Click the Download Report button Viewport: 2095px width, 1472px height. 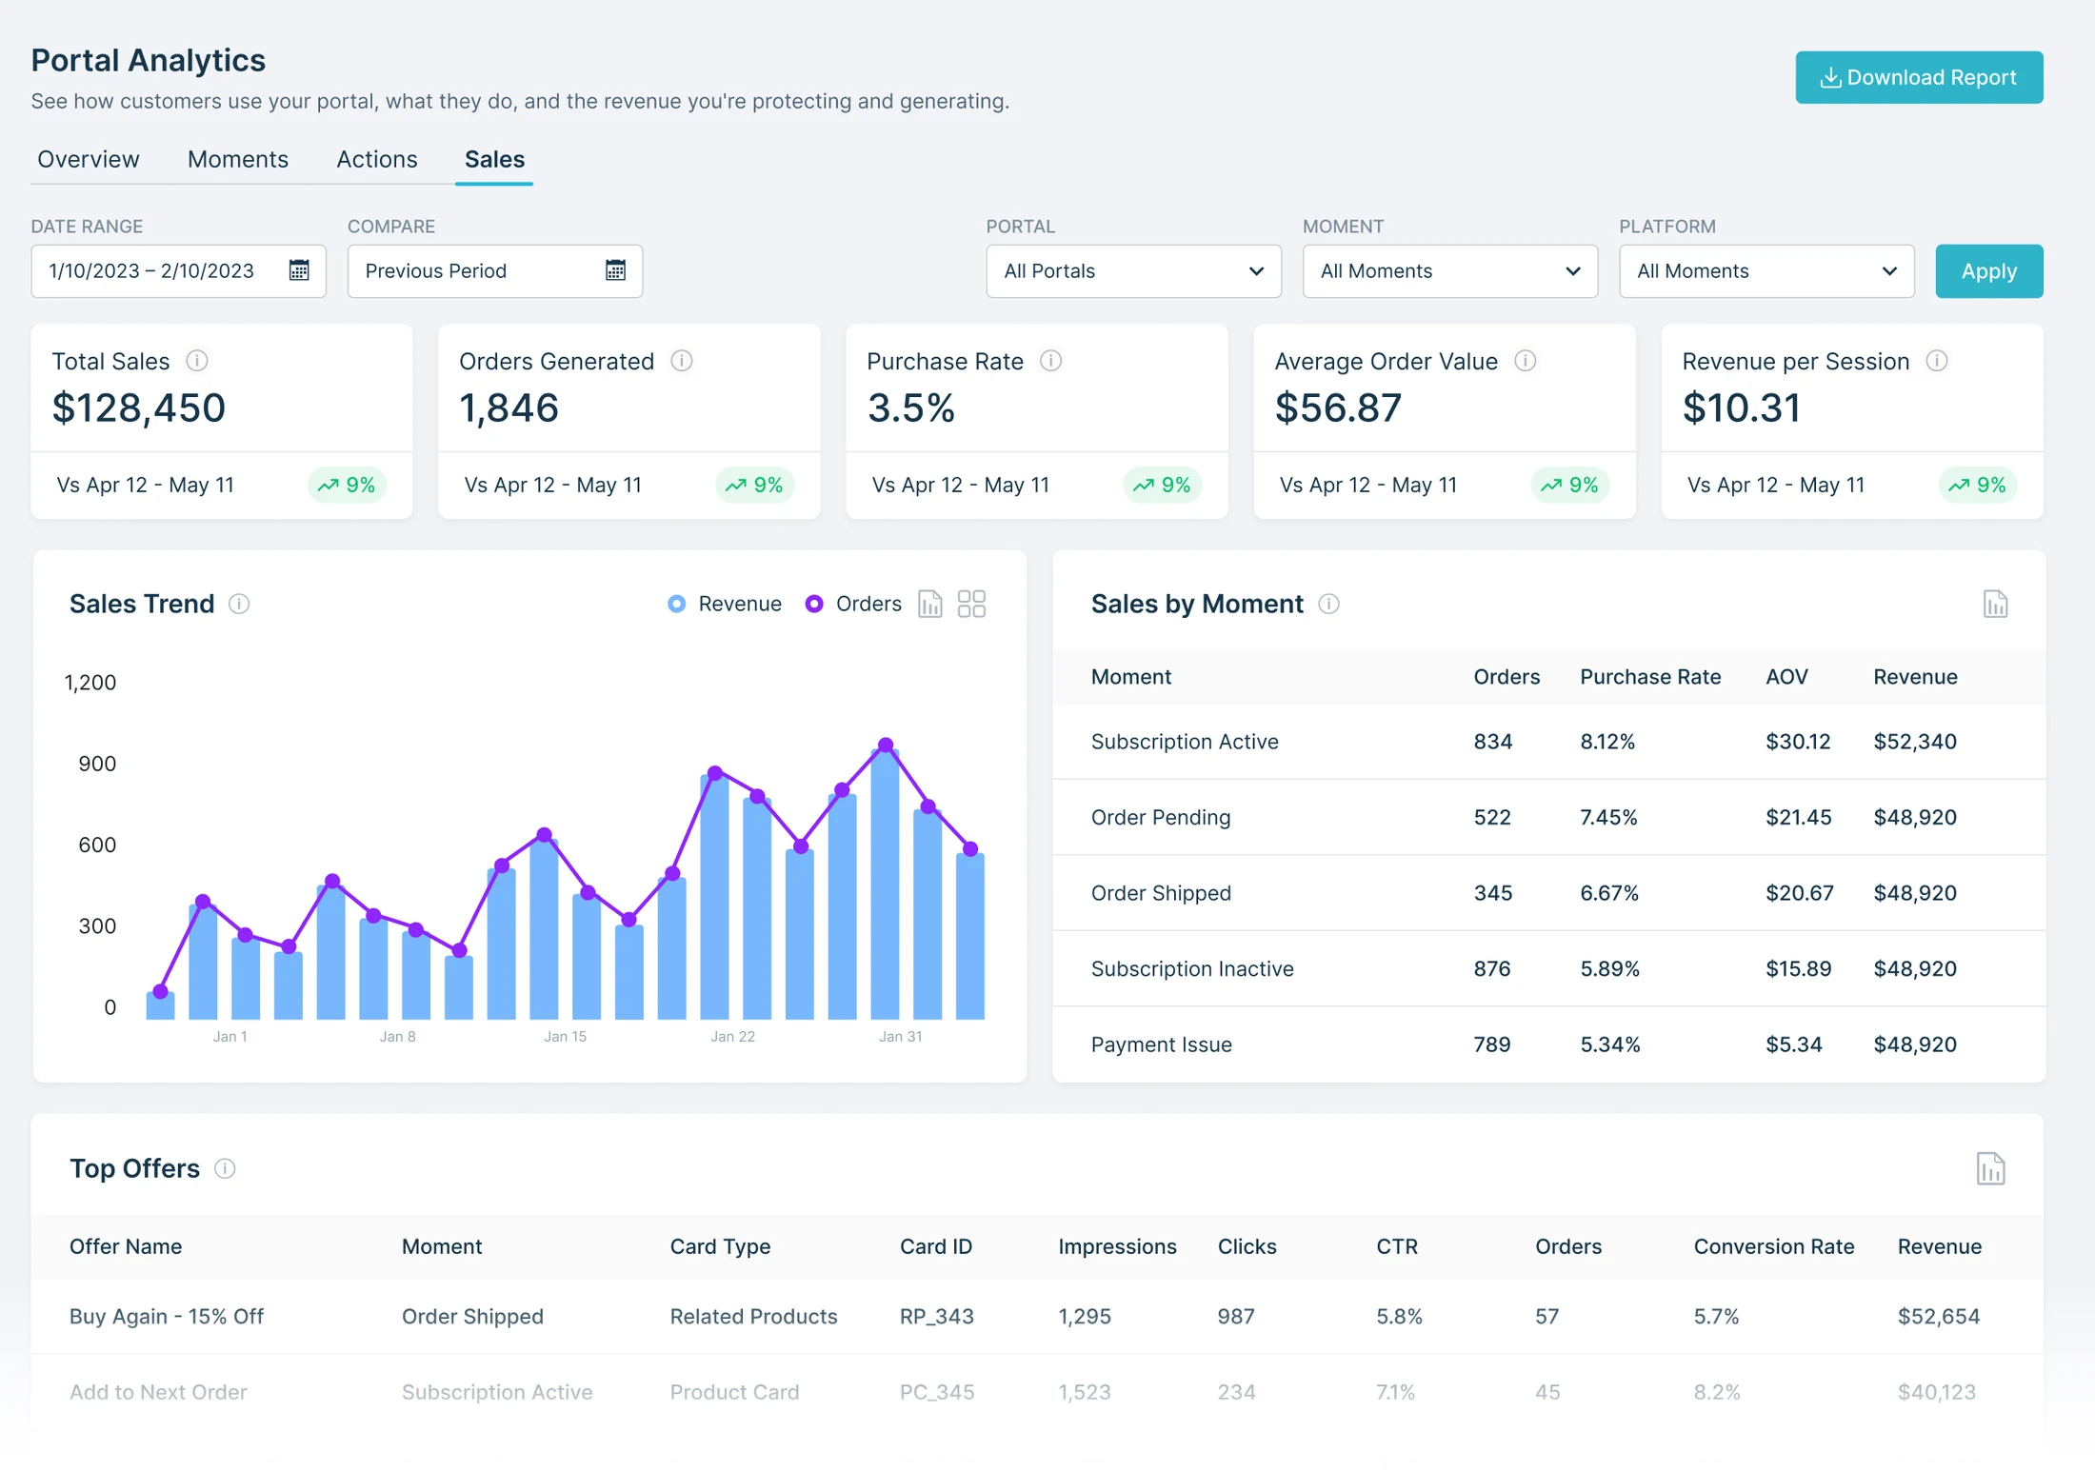coord(1919,77)
